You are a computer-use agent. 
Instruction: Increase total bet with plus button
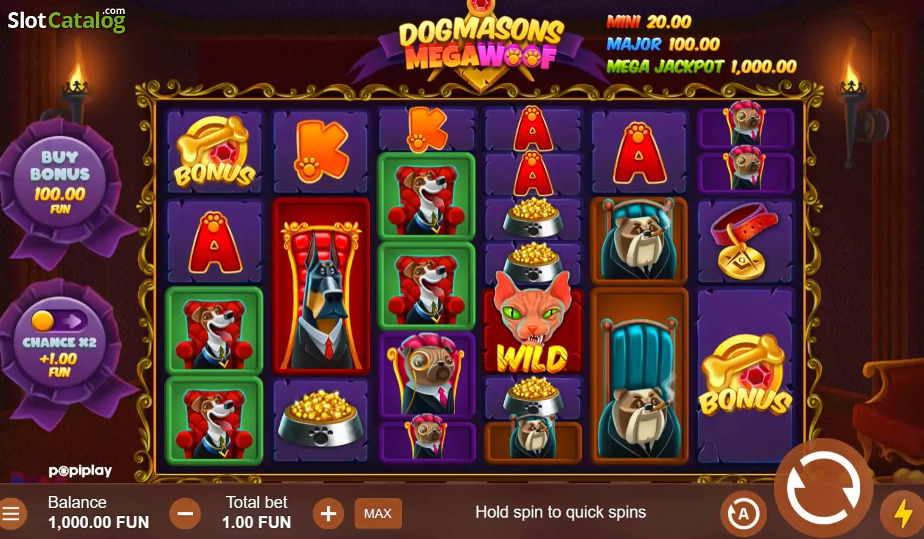click(x=328, y=513)
